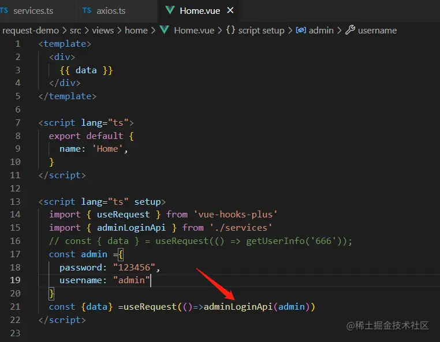Click {data} destructuring on line 21
This screenshot has height=342, width=440.
[x=96, y=307]
